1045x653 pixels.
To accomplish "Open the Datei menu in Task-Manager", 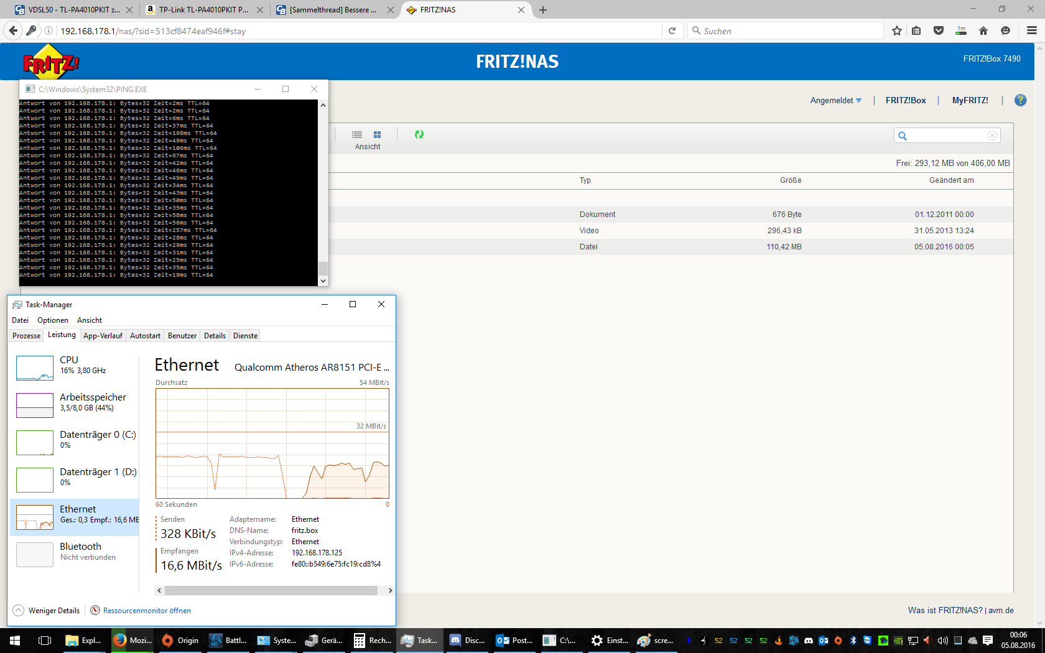I will pos(21,320).
